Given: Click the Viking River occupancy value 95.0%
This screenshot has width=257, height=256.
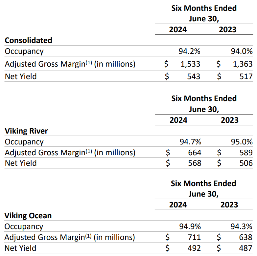Looking at the screenshot, I should click(x=242, y=142).
